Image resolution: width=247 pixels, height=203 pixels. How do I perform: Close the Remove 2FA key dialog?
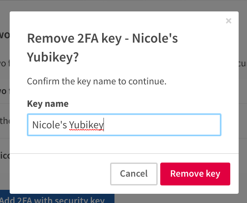(229, 21)
